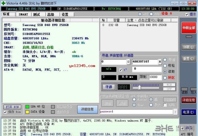
Task: Click the 解密 unlock button
Action: coord(122,103)
